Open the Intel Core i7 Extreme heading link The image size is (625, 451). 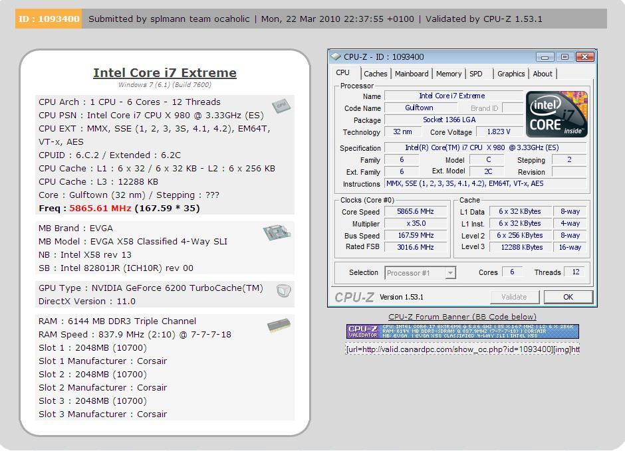[x=165, y=73]
